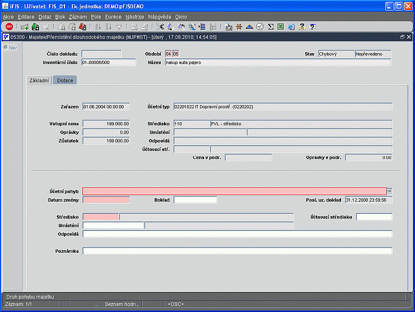Click the Období field showing 04
Image resolution: width=415 pixels, height=312 pixels.
168,54
